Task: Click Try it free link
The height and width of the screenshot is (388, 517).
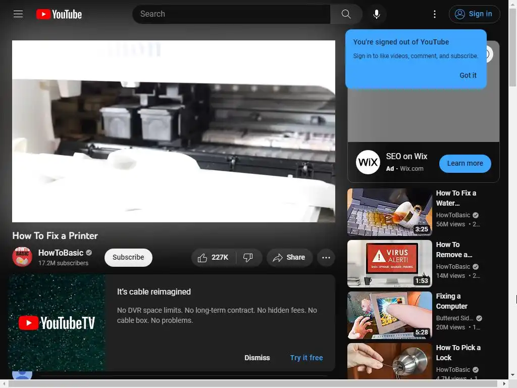Action: [x=306, y=358]
